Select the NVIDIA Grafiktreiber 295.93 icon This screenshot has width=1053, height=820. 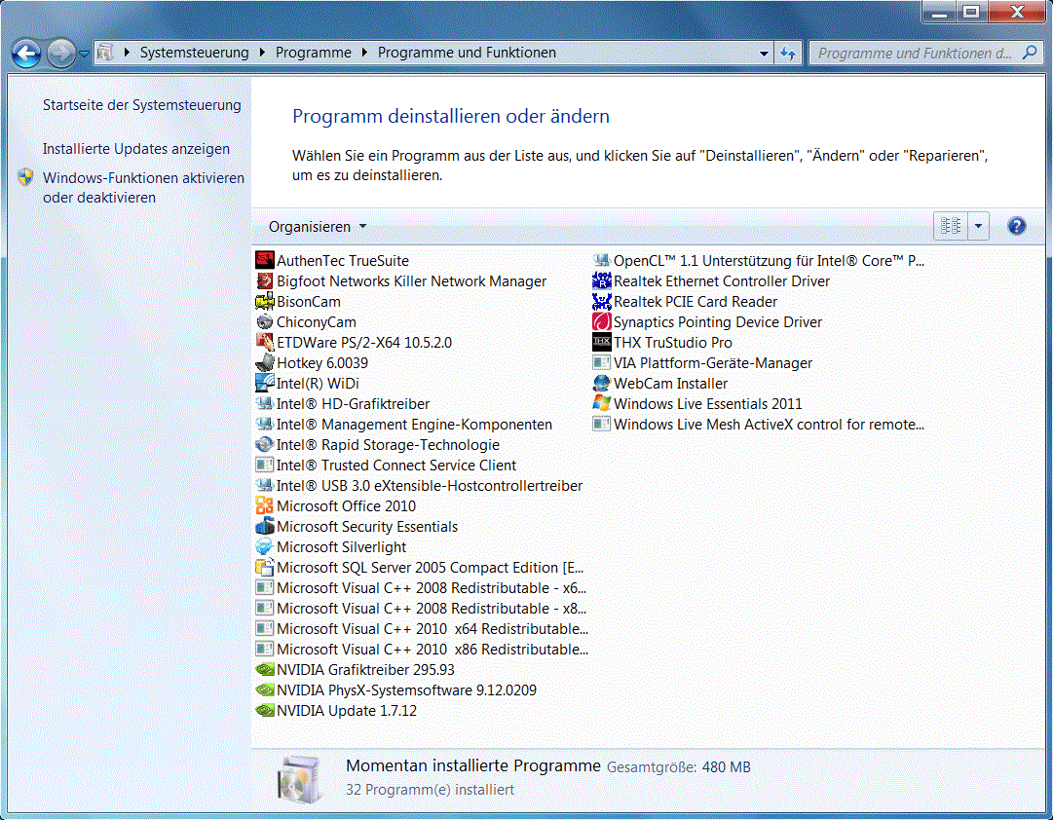[265, 670]
